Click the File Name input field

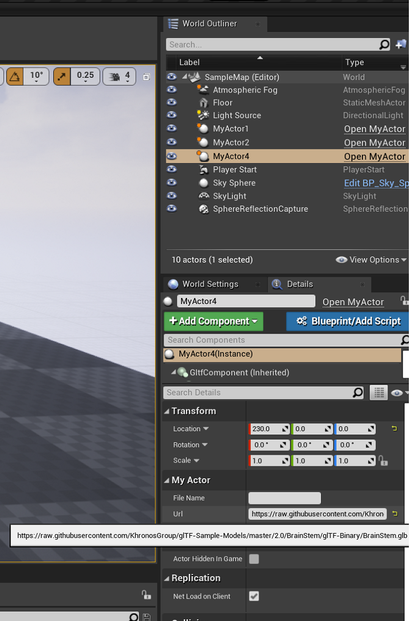click(x=285, y=498)
